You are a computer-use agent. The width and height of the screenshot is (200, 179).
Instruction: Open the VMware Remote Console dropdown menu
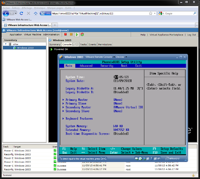point(100,57)
